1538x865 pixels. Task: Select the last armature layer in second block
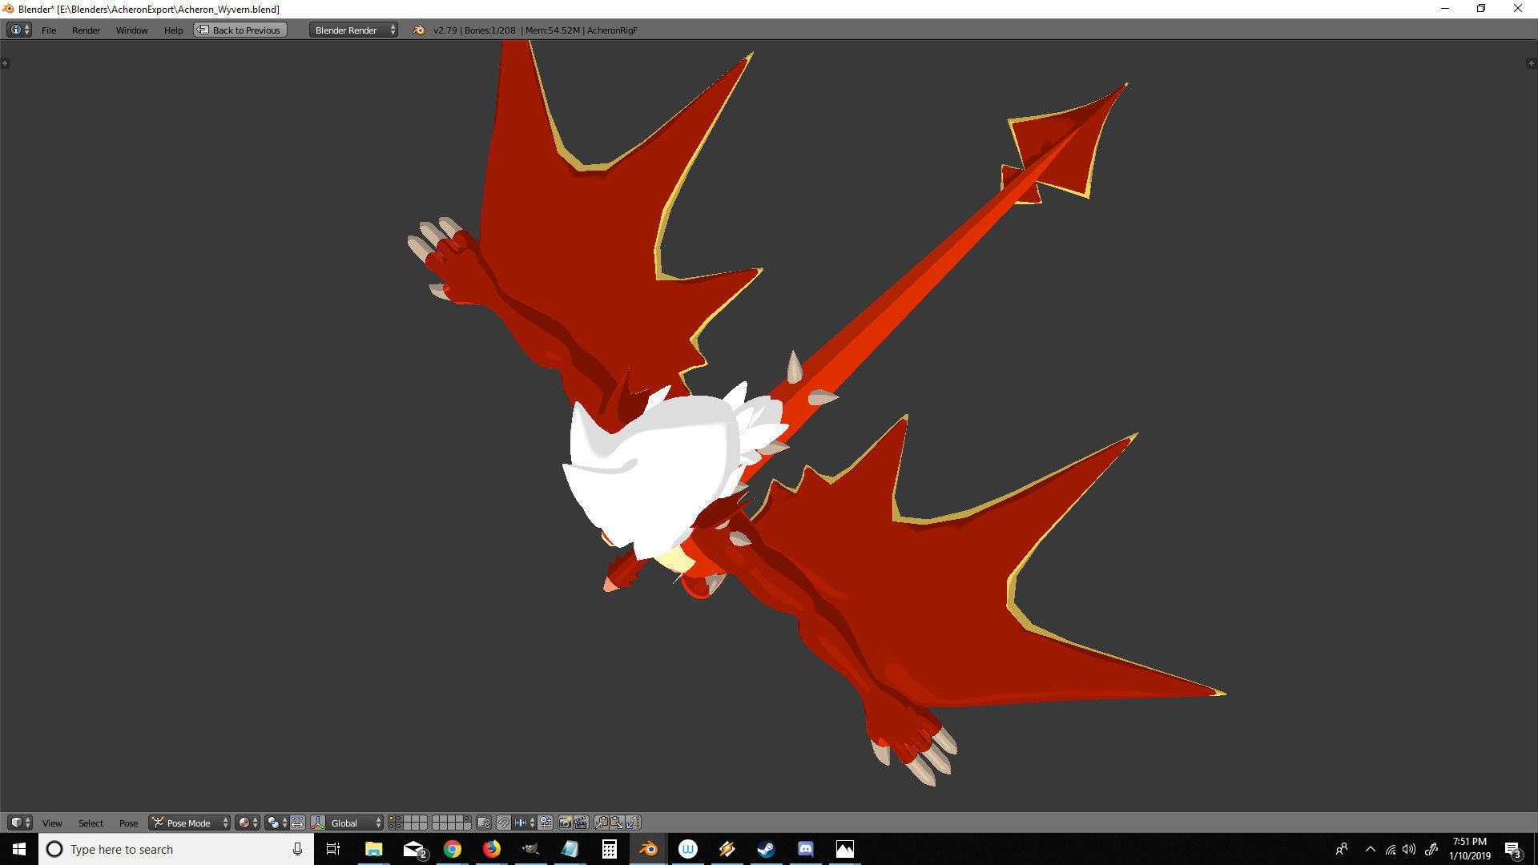466,827
